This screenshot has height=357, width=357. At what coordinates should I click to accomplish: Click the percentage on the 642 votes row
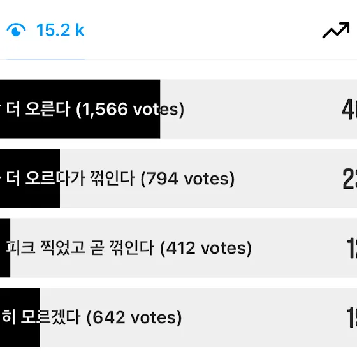click(352, 317)
